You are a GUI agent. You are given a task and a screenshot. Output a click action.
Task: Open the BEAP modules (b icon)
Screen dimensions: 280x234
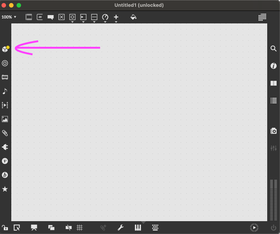tap(5, 175)
